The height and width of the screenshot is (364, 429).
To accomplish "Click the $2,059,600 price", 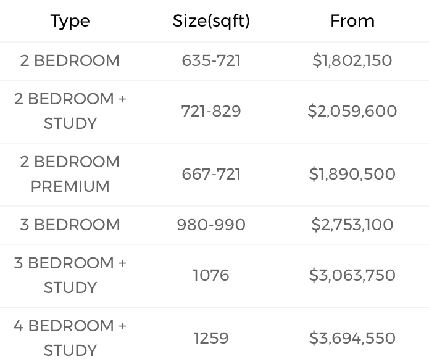I will 352,111.
